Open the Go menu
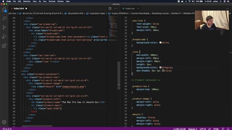 click(x=40, y=1)
